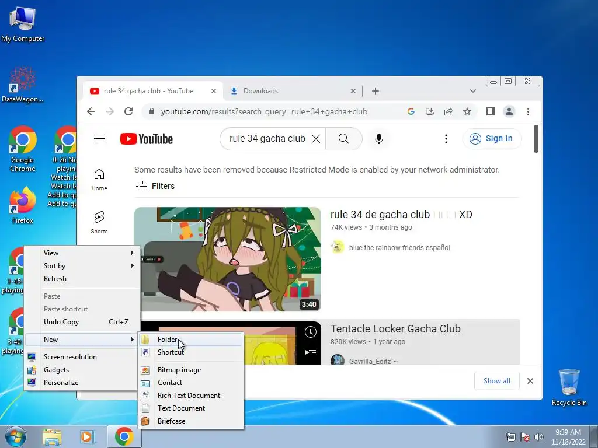The image size is (598, 448).
Task: Open Tentacle Locker Gacha Club title
Action: click(x=395, y=329)
